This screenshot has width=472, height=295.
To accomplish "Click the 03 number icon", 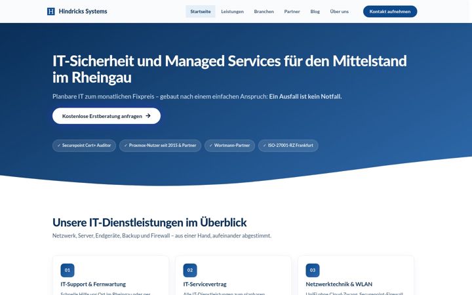I will (x=313, y=270).
